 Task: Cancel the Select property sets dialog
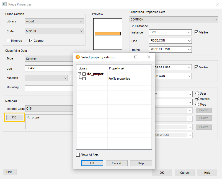(x=117, y=163)
